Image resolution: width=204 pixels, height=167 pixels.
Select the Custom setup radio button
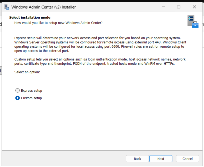pos(17,98)
